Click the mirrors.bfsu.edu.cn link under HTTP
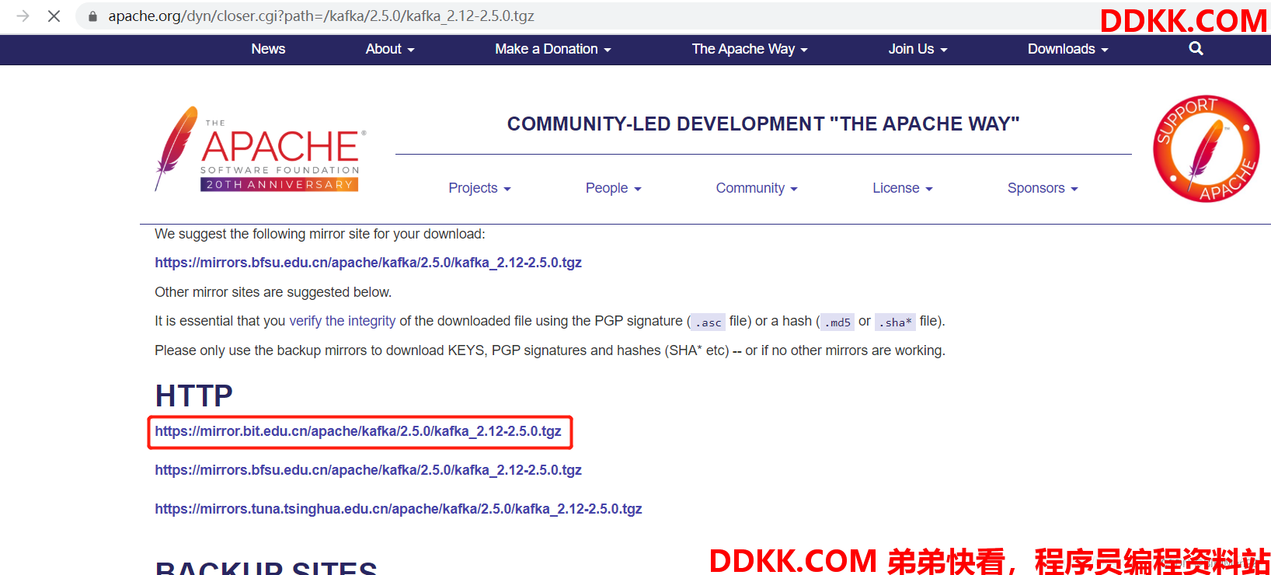The width and height of the screenshot is (1271, 575). [368, 470]
